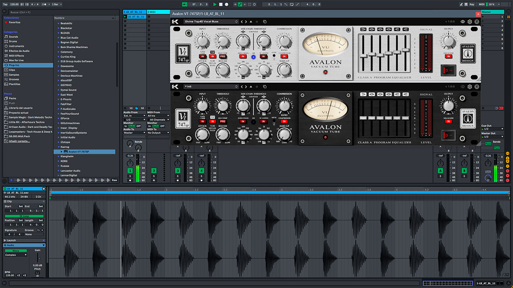
Task: Toggle upper Avalon Equalizer IN button
Action: (x=448, y=56)
